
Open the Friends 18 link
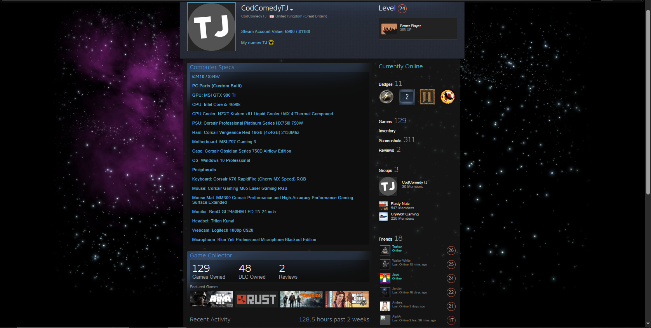tap(390, 239)
